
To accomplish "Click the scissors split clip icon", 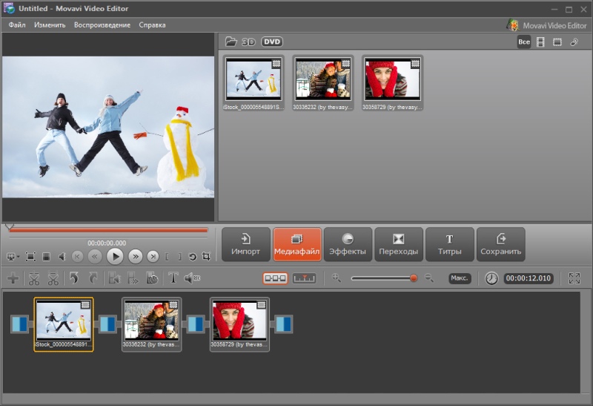I will tap(34, 278).
